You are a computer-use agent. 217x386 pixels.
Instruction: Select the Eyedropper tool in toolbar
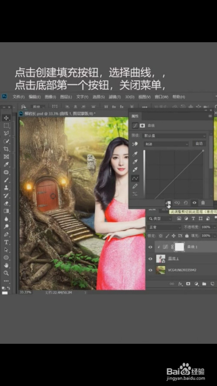click(x=6, y=165)
